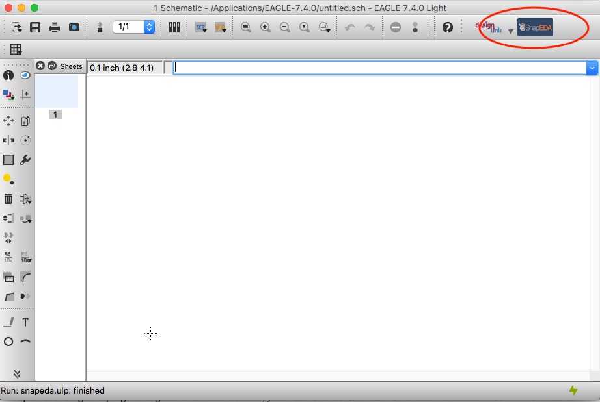Open the Grid settings icon
The image size is (600, 402).
click(16, 49)
